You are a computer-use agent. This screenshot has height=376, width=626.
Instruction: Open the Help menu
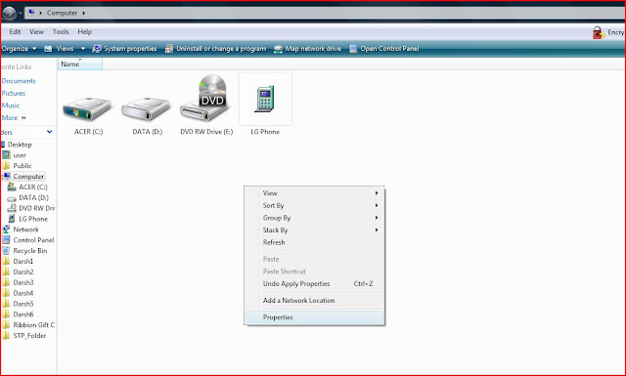pos(85,32)
